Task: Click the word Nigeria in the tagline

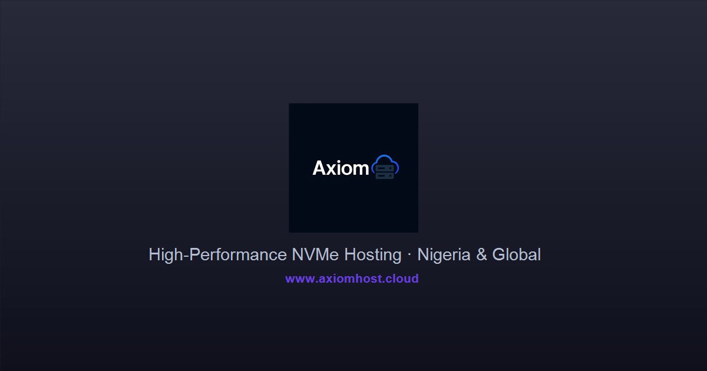Action: pyautogui.click(x=444, y=255)
